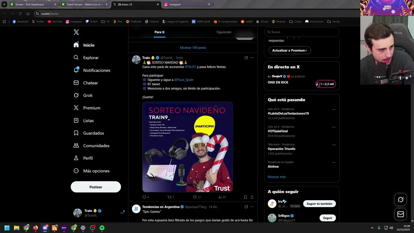Expand hidden system tray icons chevron
414x233 pixels.
tap(372, 228)
